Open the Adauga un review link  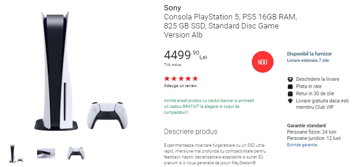180,86
